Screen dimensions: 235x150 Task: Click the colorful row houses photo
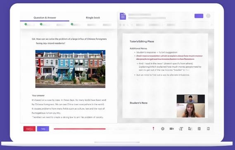click(70, 69)
